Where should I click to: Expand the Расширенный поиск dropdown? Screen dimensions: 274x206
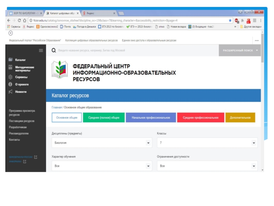point(240,50)
